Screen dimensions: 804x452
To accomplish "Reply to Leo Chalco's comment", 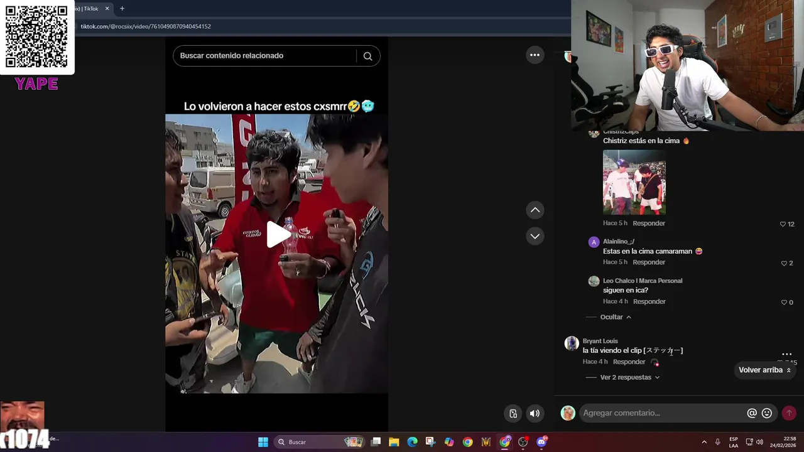I will click(x=649, y=301).
